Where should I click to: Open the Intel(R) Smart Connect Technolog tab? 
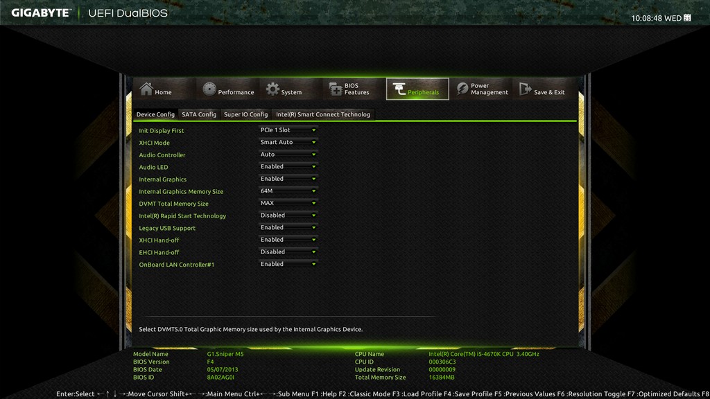(x=323, y=114)
